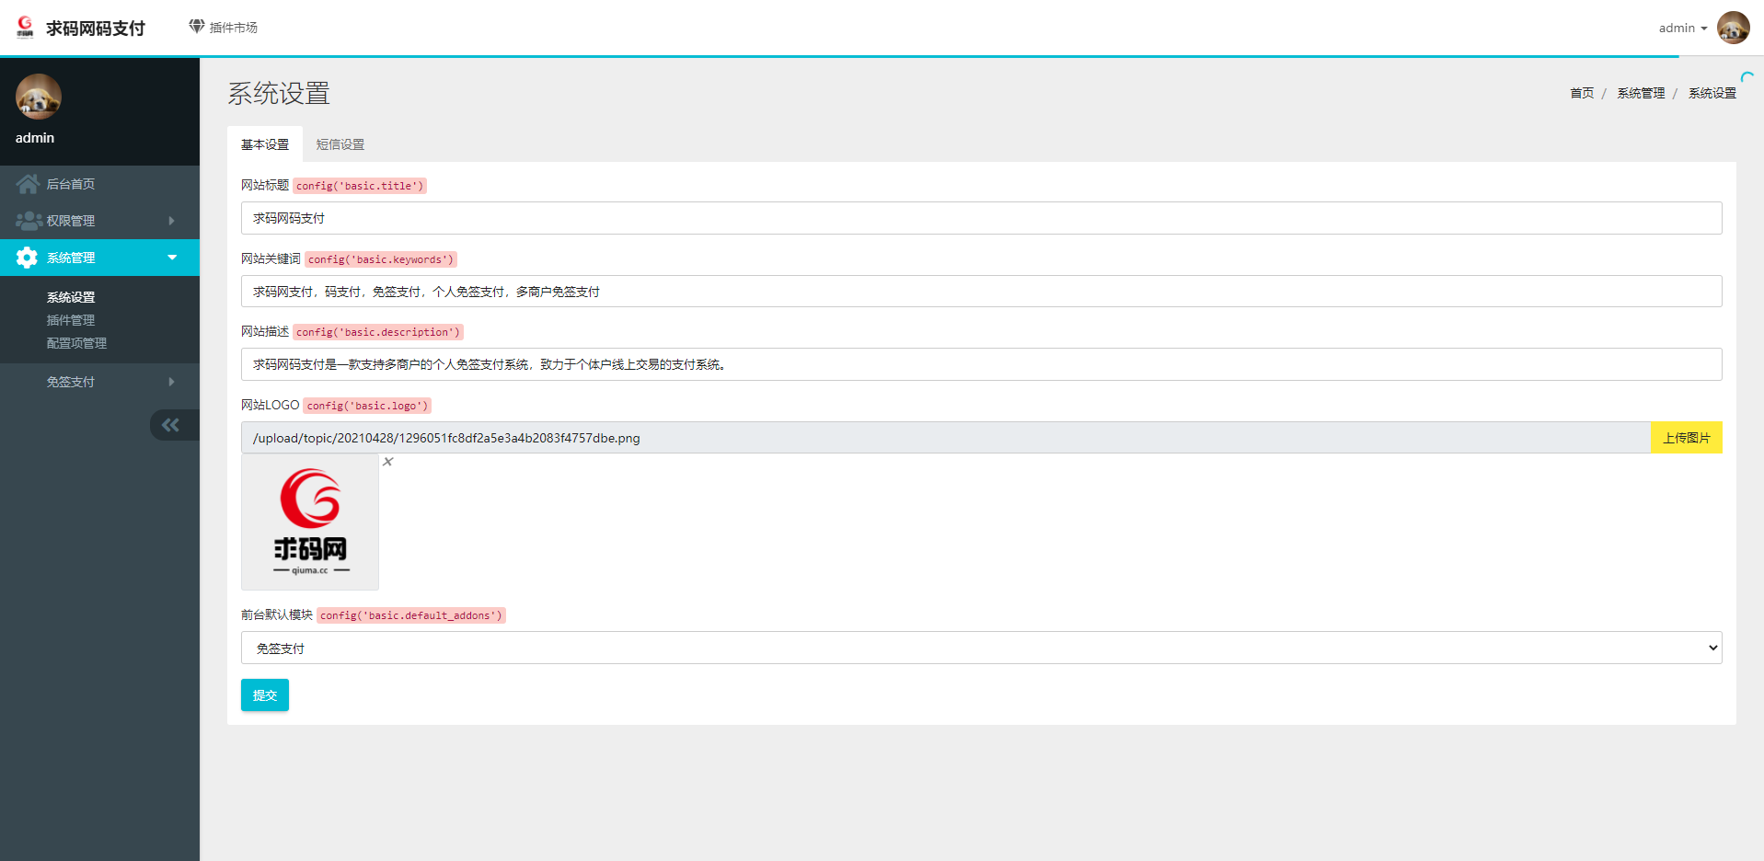The image size is (1764, 861).
Task: Expand the 权限管理 sidebar menu
Action: click(99, 221)
